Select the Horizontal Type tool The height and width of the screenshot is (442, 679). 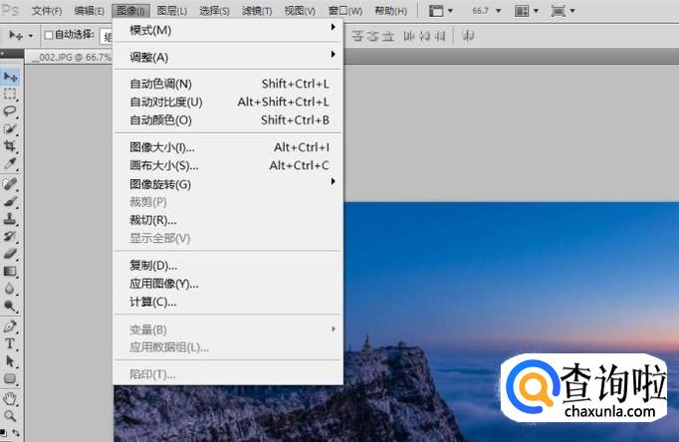coord(10,343)
